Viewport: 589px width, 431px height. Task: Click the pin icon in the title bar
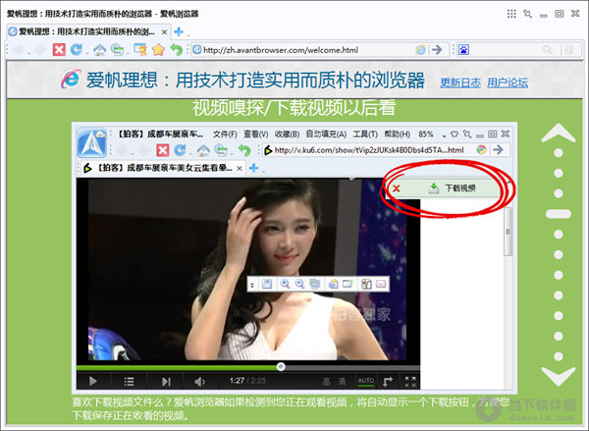tap(527, 14)
